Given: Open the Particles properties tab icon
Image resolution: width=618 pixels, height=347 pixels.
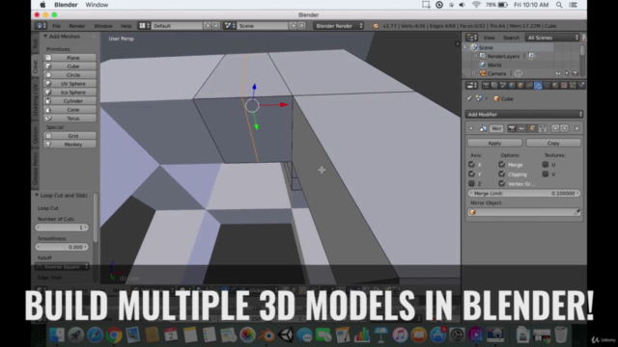Looking at the screenshot, I should pos(573,86).
